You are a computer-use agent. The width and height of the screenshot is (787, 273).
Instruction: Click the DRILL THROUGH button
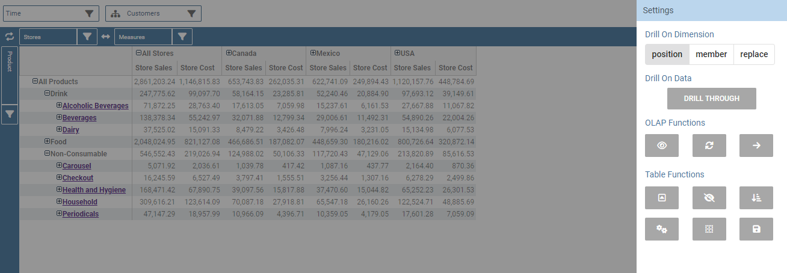712,99
